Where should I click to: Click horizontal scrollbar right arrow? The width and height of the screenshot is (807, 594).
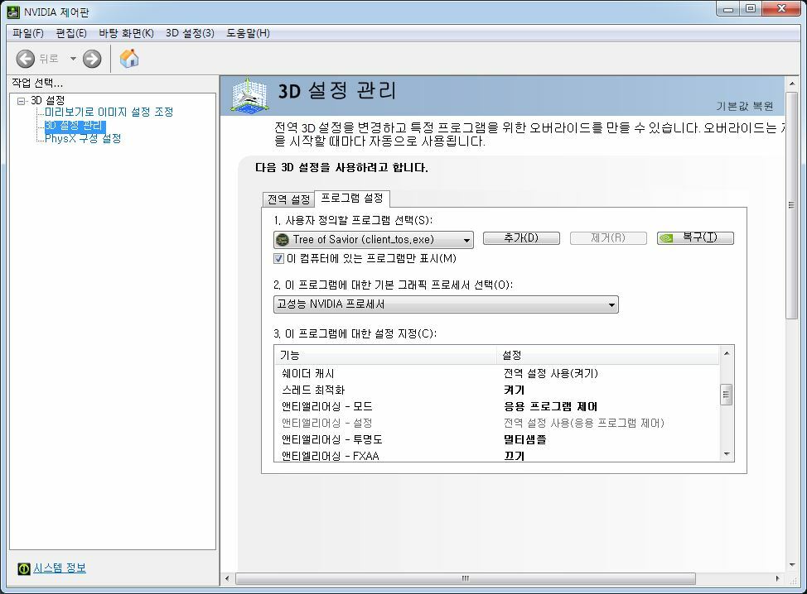[778, 578]
